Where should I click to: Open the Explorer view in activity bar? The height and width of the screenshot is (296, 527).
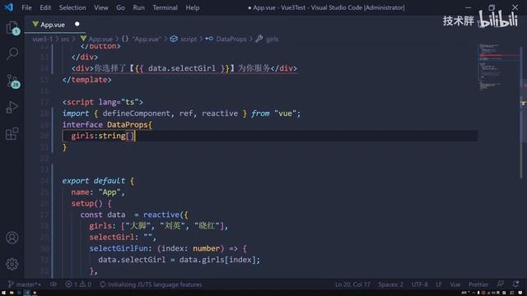click(12, 27)
